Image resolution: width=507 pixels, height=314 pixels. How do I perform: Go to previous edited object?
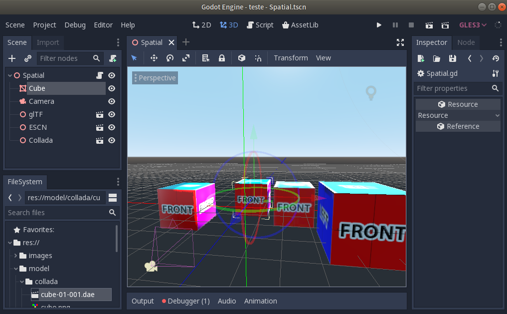tap(470, 58)
